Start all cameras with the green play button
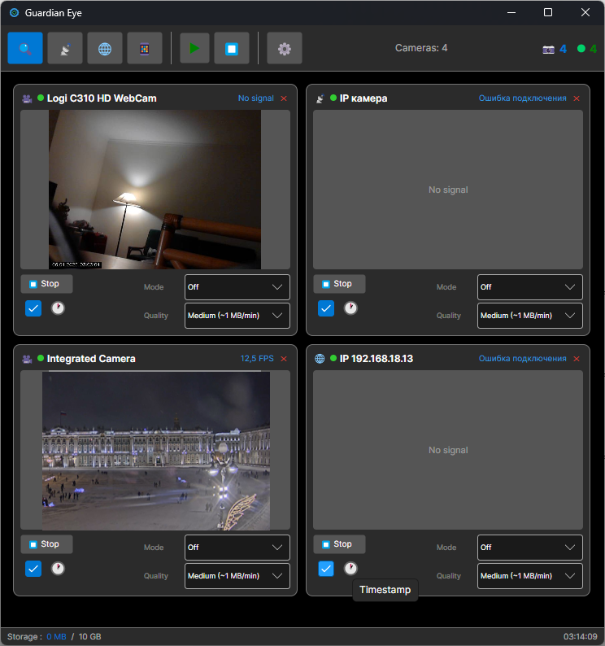 tap(194, 48)
